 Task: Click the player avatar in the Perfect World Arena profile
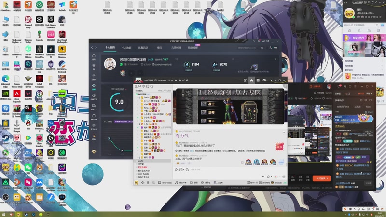[110, 64]
